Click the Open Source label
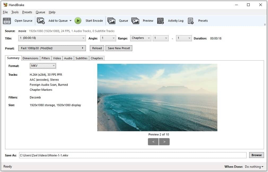The image size is (268, 172). [x=23, y=21]
